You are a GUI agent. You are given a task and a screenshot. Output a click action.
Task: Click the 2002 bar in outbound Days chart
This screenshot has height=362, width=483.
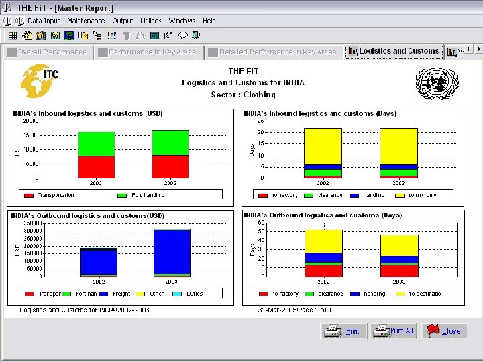(323, 253)
